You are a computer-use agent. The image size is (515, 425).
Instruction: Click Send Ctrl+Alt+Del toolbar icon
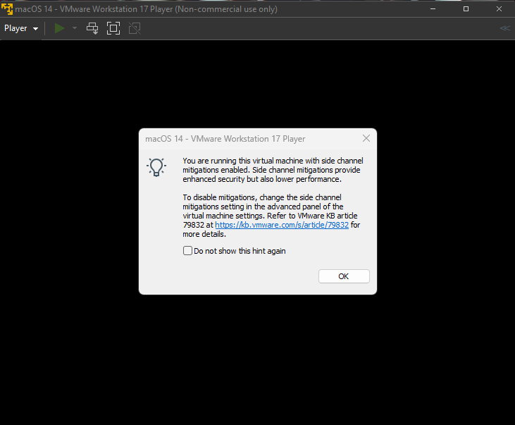pyautogui.click(x=92, y=28)
